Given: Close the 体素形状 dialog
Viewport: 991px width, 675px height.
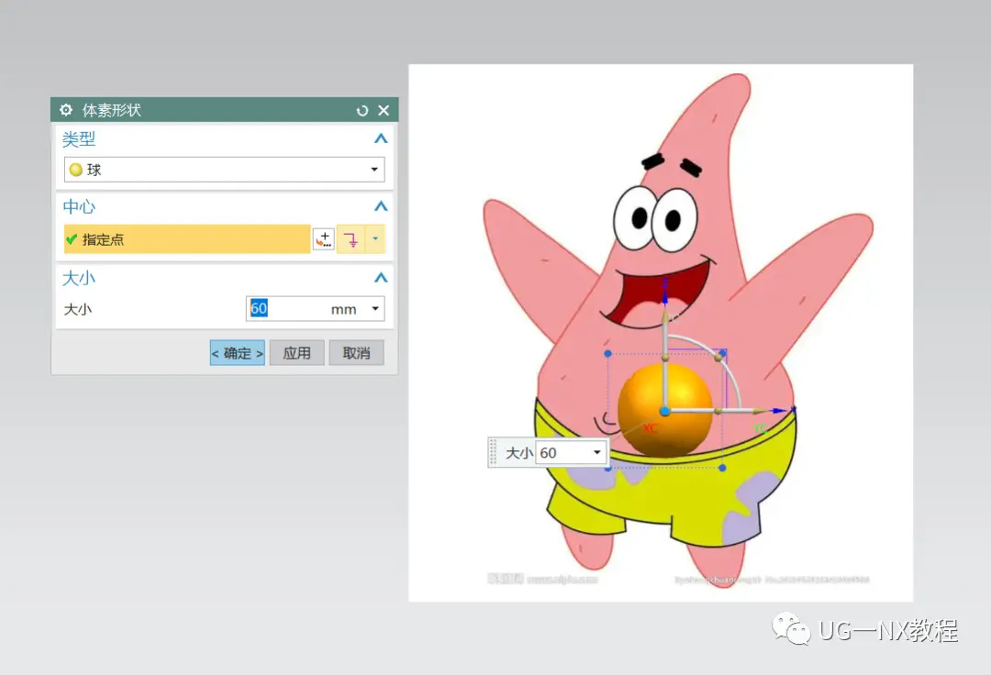Looking at the screenshot, I should (384, 110).
